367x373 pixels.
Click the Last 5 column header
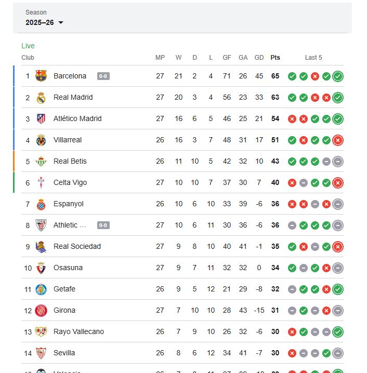coord(313,58)
